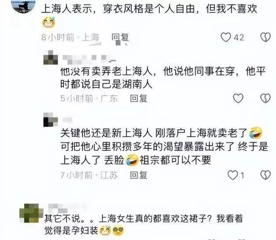276x240 pixels.
Task: Like the comment with 42 likes
Action: tap(226, 37)
